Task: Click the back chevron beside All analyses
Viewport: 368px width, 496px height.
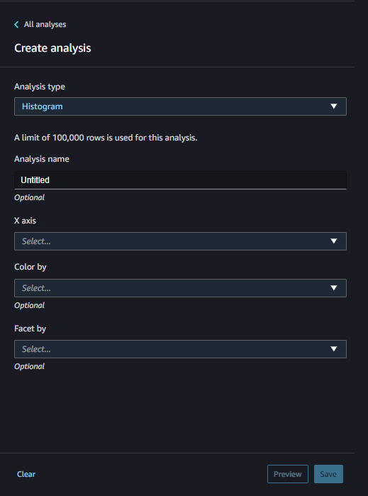Action: 16,24
